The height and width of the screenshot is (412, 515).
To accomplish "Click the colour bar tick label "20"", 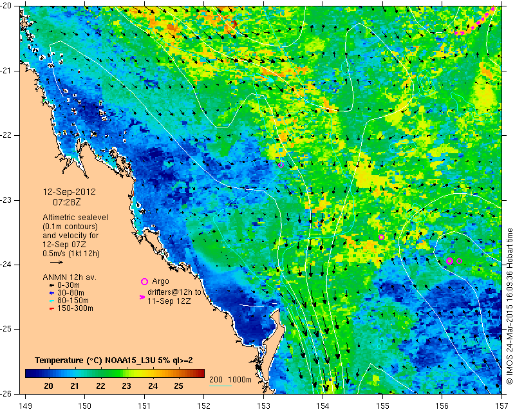I will (x=49, y=386).
